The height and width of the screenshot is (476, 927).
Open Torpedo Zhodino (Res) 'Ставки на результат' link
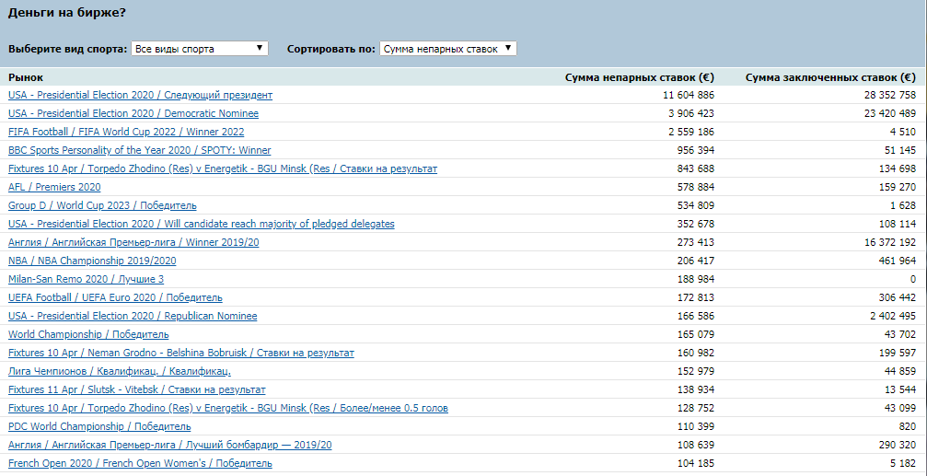tap(223, 169)
